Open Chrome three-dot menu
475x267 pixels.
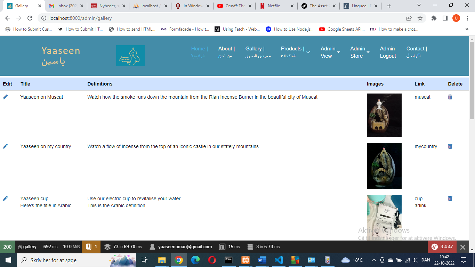[467, 18]
